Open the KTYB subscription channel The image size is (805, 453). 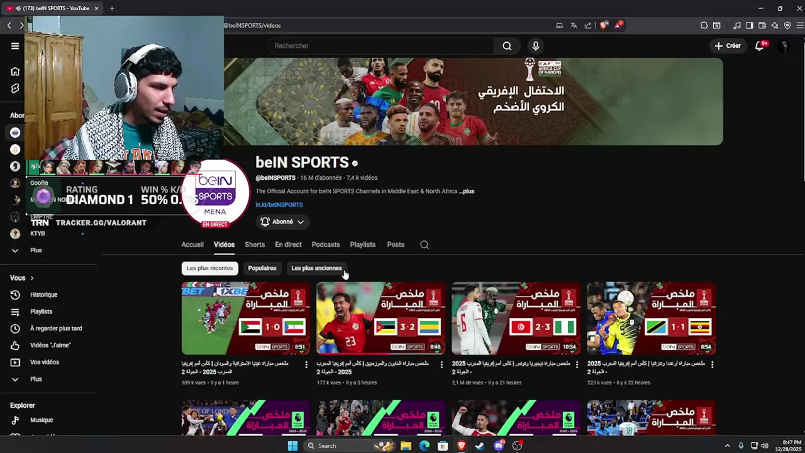point(38,233)
